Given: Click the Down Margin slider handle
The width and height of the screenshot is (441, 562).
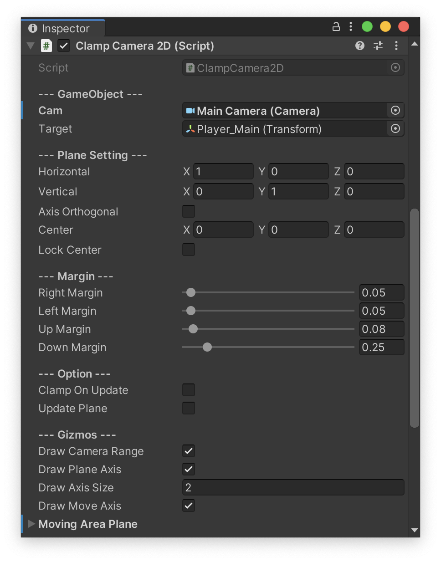Looking at the screenshot, I should 207,347.
